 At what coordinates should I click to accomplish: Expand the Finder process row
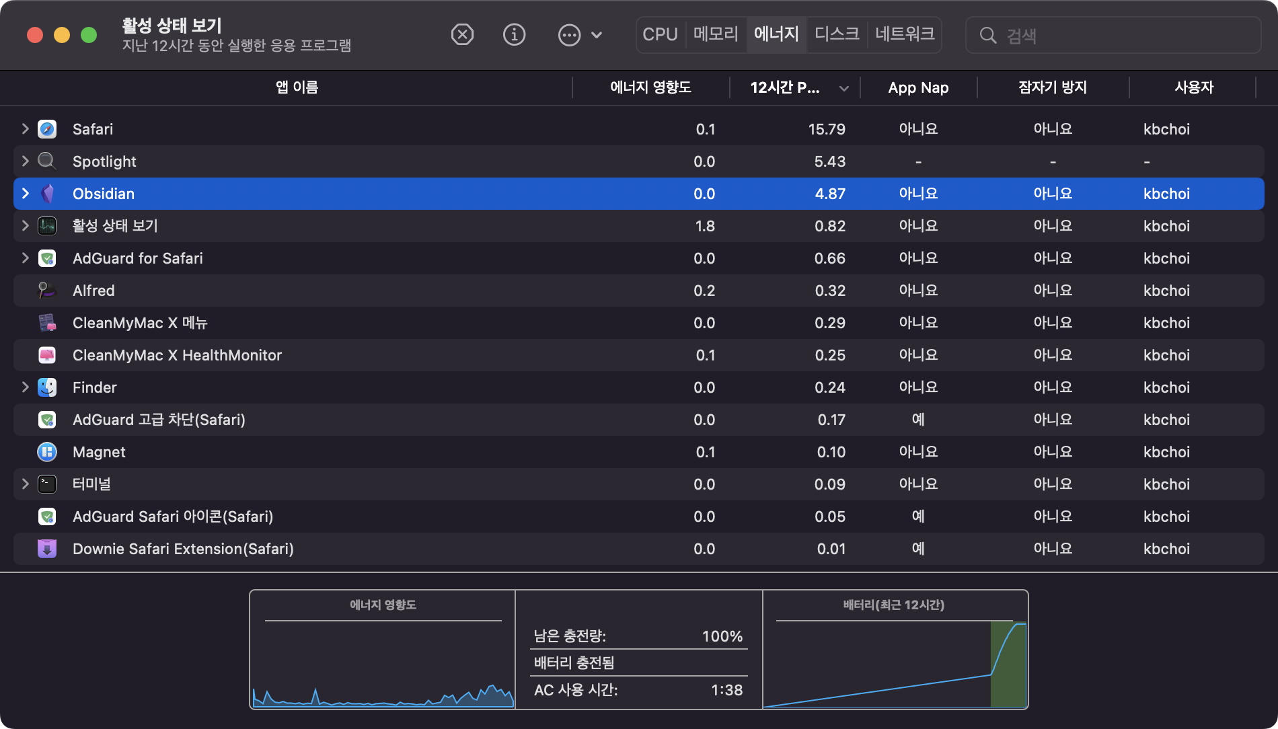point(25,387)
